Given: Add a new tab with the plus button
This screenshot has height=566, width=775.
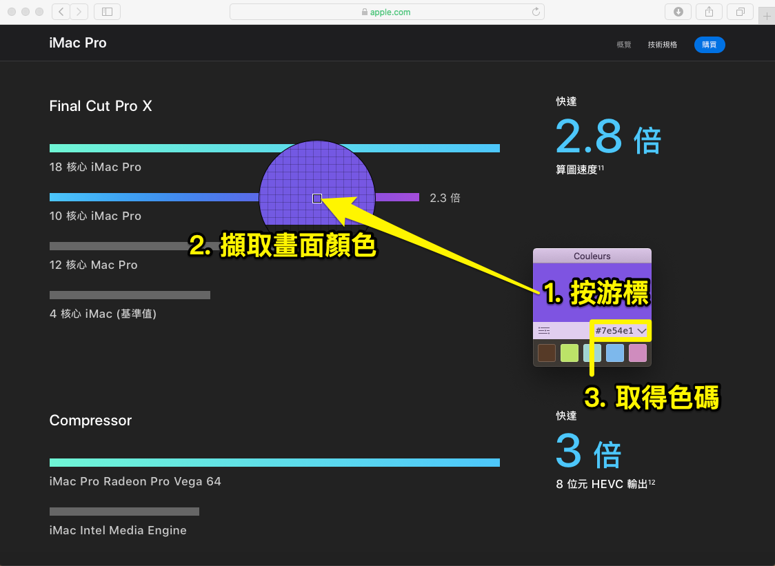Looking at the screenshot, I should coord(767,17).
